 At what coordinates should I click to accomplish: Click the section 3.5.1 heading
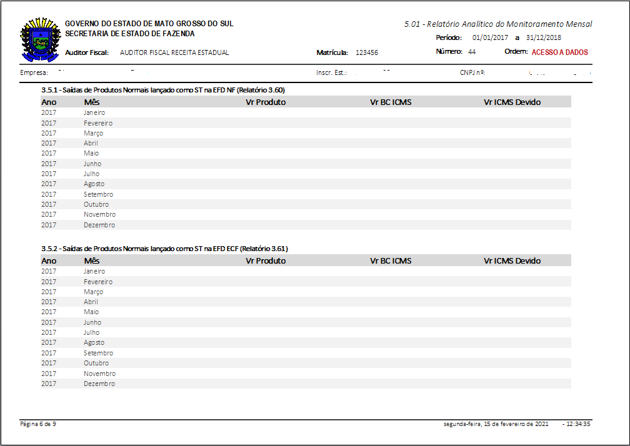point(163,90)
